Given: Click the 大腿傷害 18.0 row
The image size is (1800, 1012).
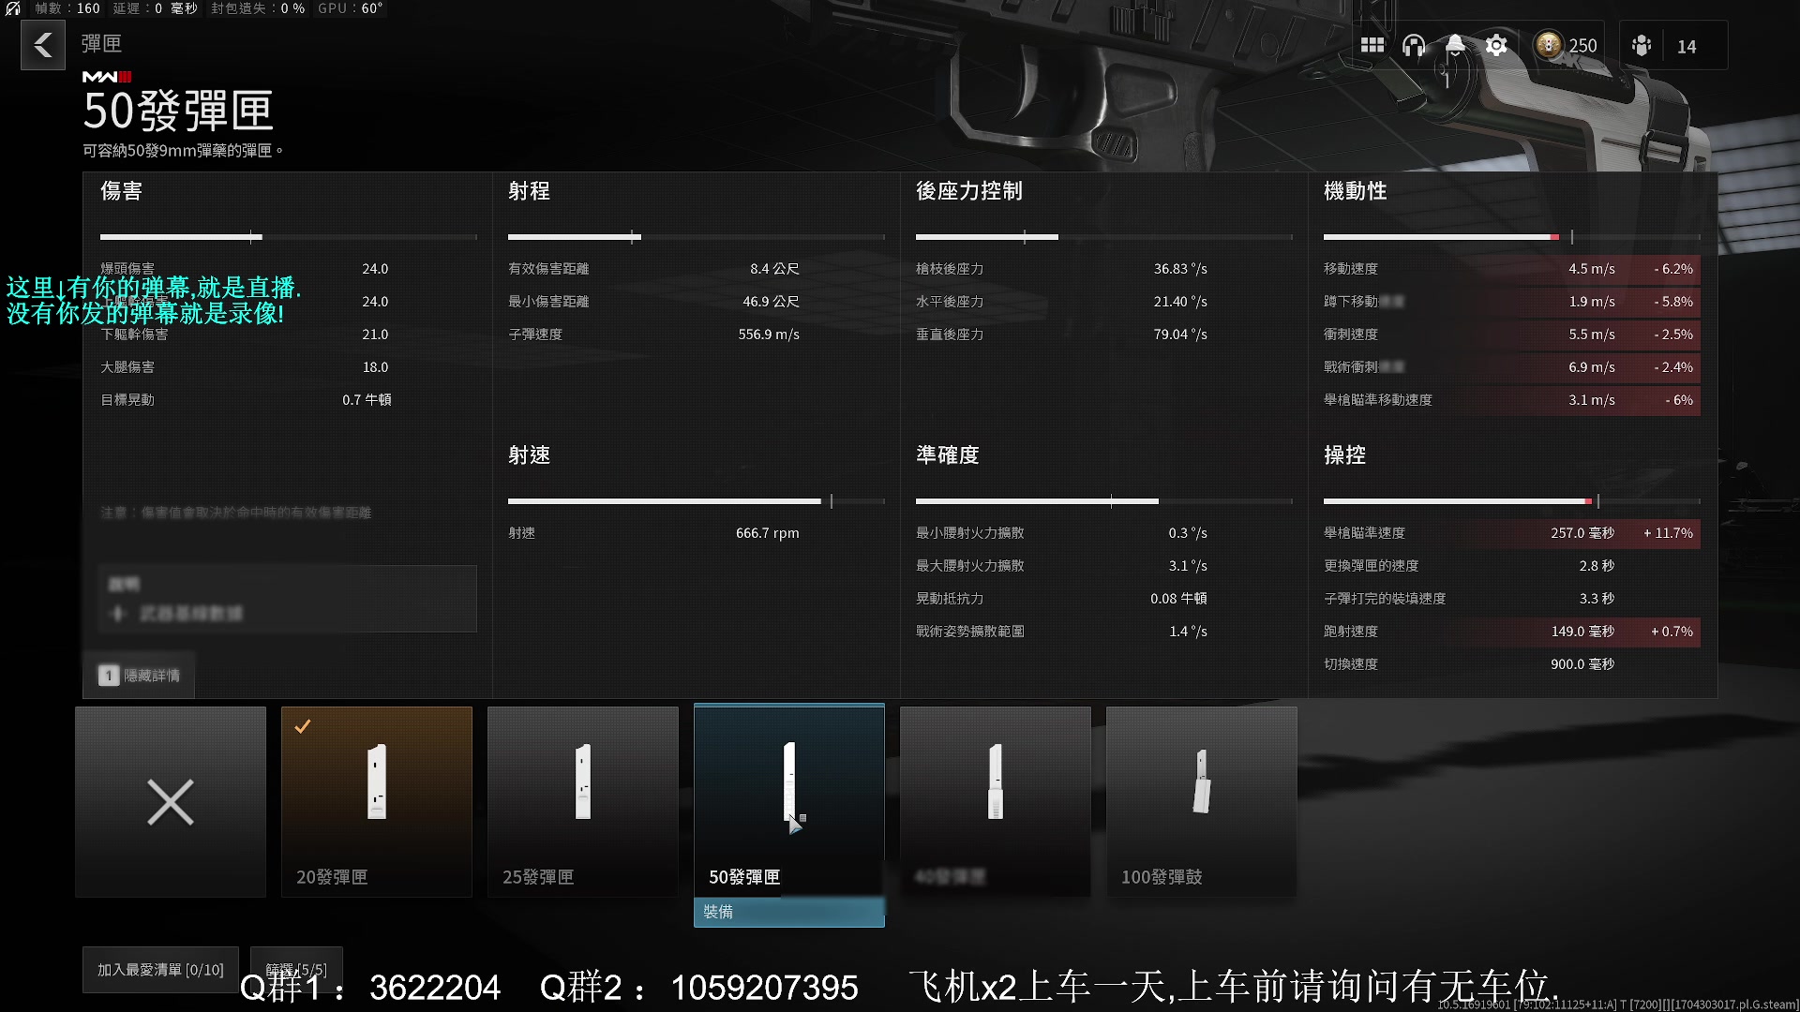Looking at the screenshot, I should point(246,367).
